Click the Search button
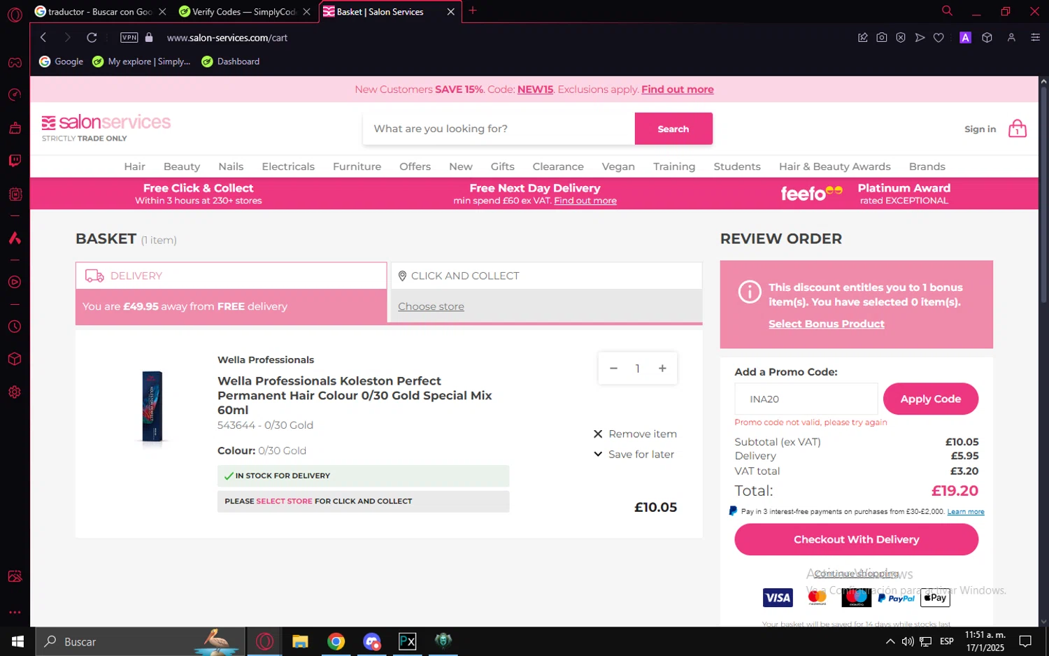The height and width of the screenshot is (656, 1049). point(673,129)
